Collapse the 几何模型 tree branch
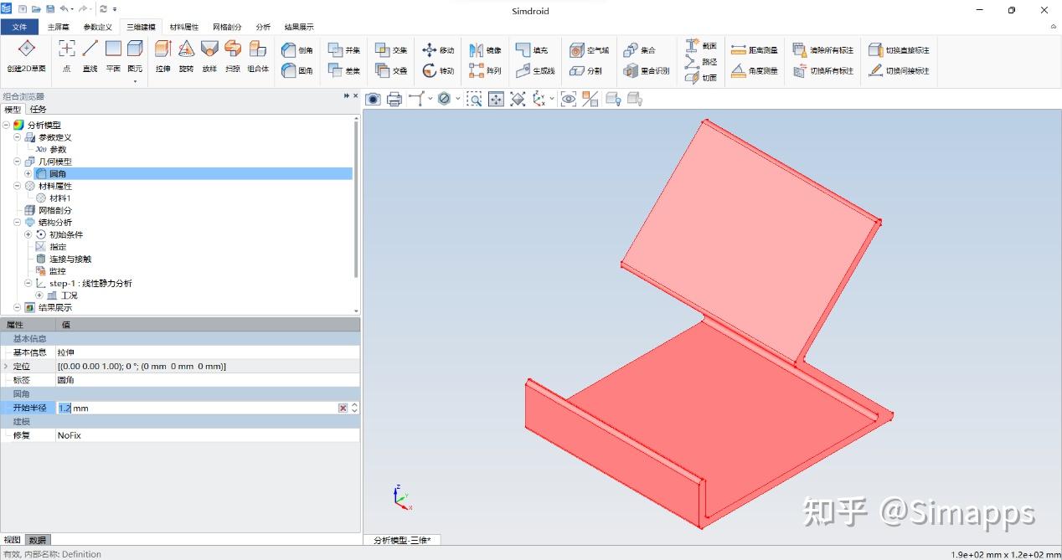 pyautogui.click(x=17, y=162)
